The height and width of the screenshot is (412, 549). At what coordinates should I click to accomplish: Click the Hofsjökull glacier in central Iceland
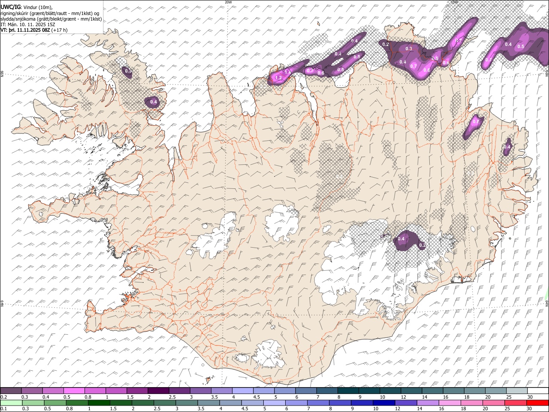coord(282,222)
